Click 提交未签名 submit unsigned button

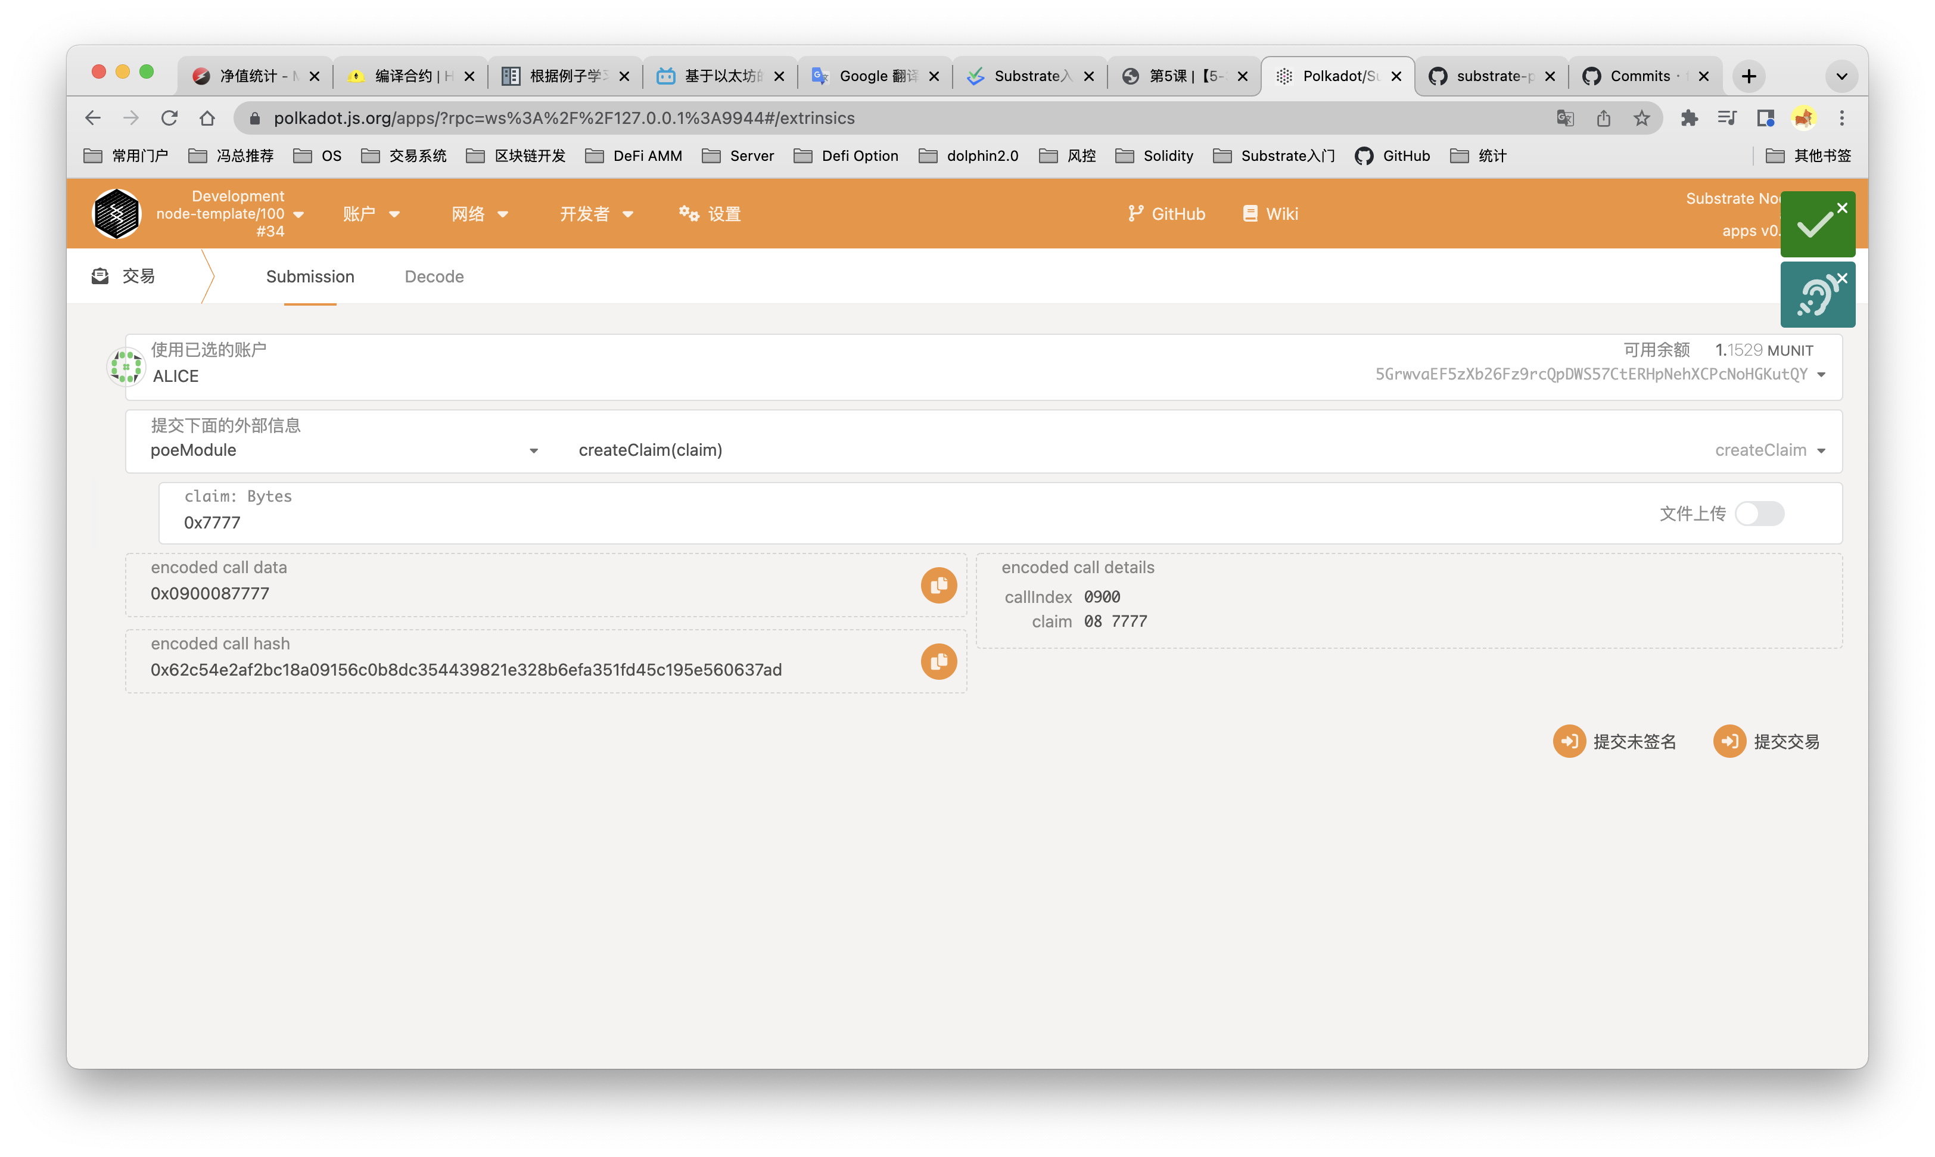click(1614, 741)
